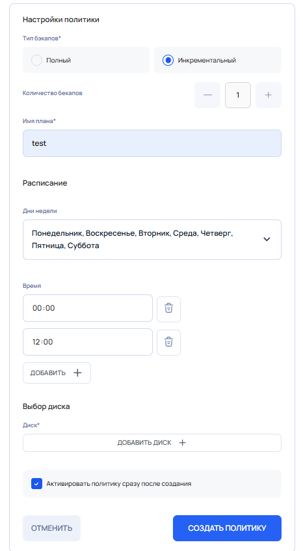
Task: Click the backup count number field
Action: pos(238,95)
